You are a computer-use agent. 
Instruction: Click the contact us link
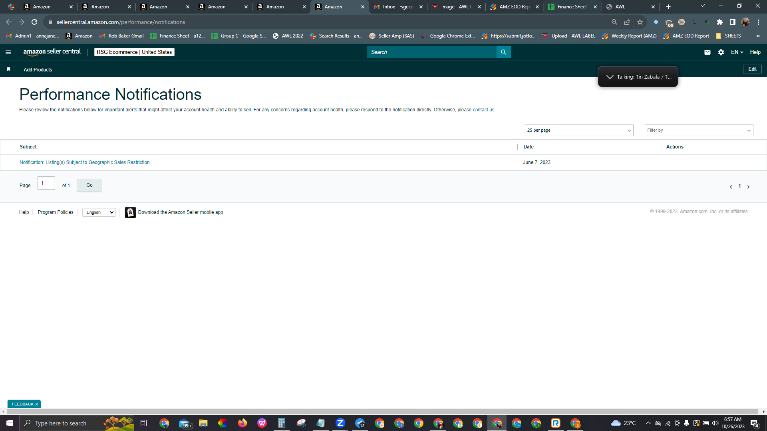(x=483, y=110)
